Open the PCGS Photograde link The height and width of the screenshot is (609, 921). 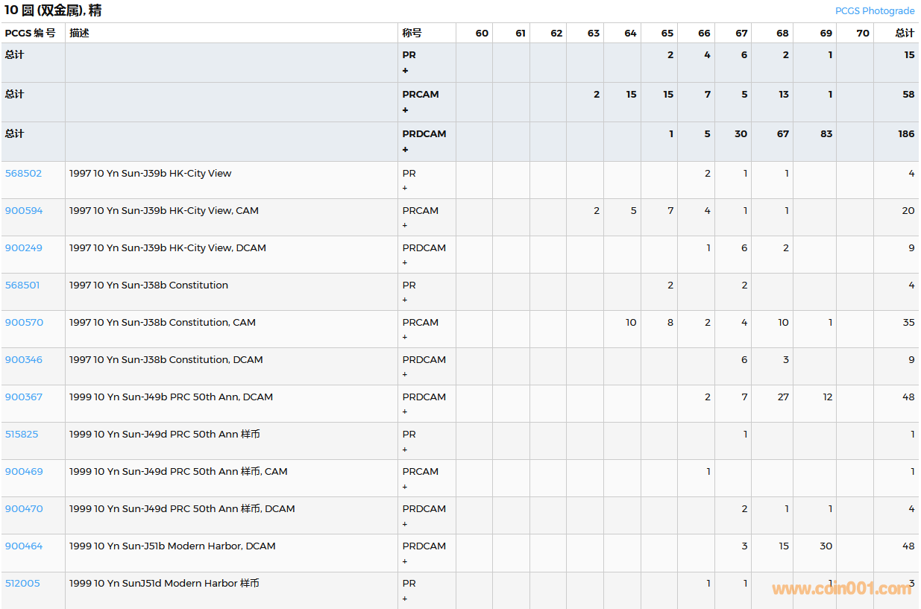[x=874, y=10]
